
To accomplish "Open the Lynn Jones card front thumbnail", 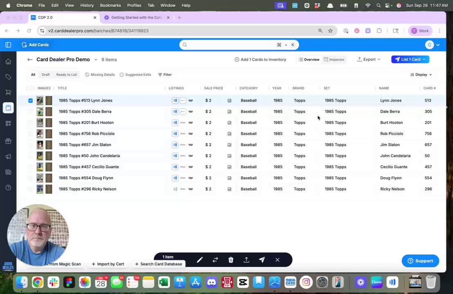I will click(x=40, y=101).
